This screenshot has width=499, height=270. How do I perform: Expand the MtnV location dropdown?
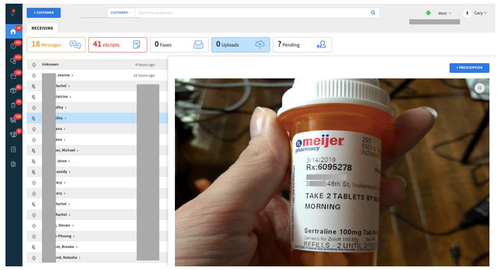[445, 13]
